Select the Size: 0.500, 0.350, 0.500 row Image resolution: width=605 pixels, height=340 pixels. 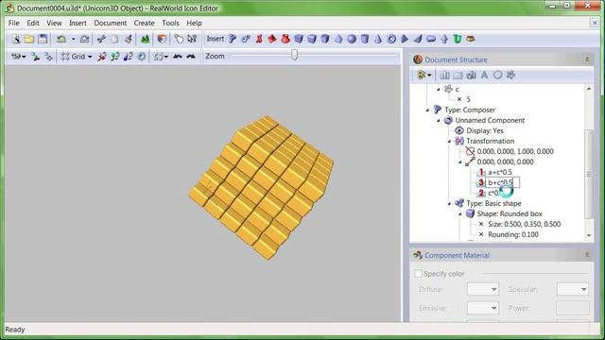click(524, 225)
